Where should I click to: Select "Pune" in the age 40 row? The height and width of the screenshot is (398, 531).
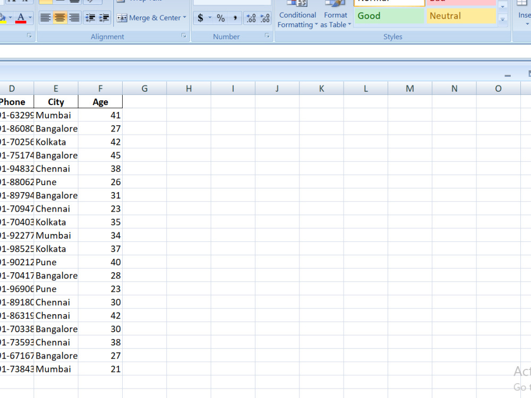(56, 262)
